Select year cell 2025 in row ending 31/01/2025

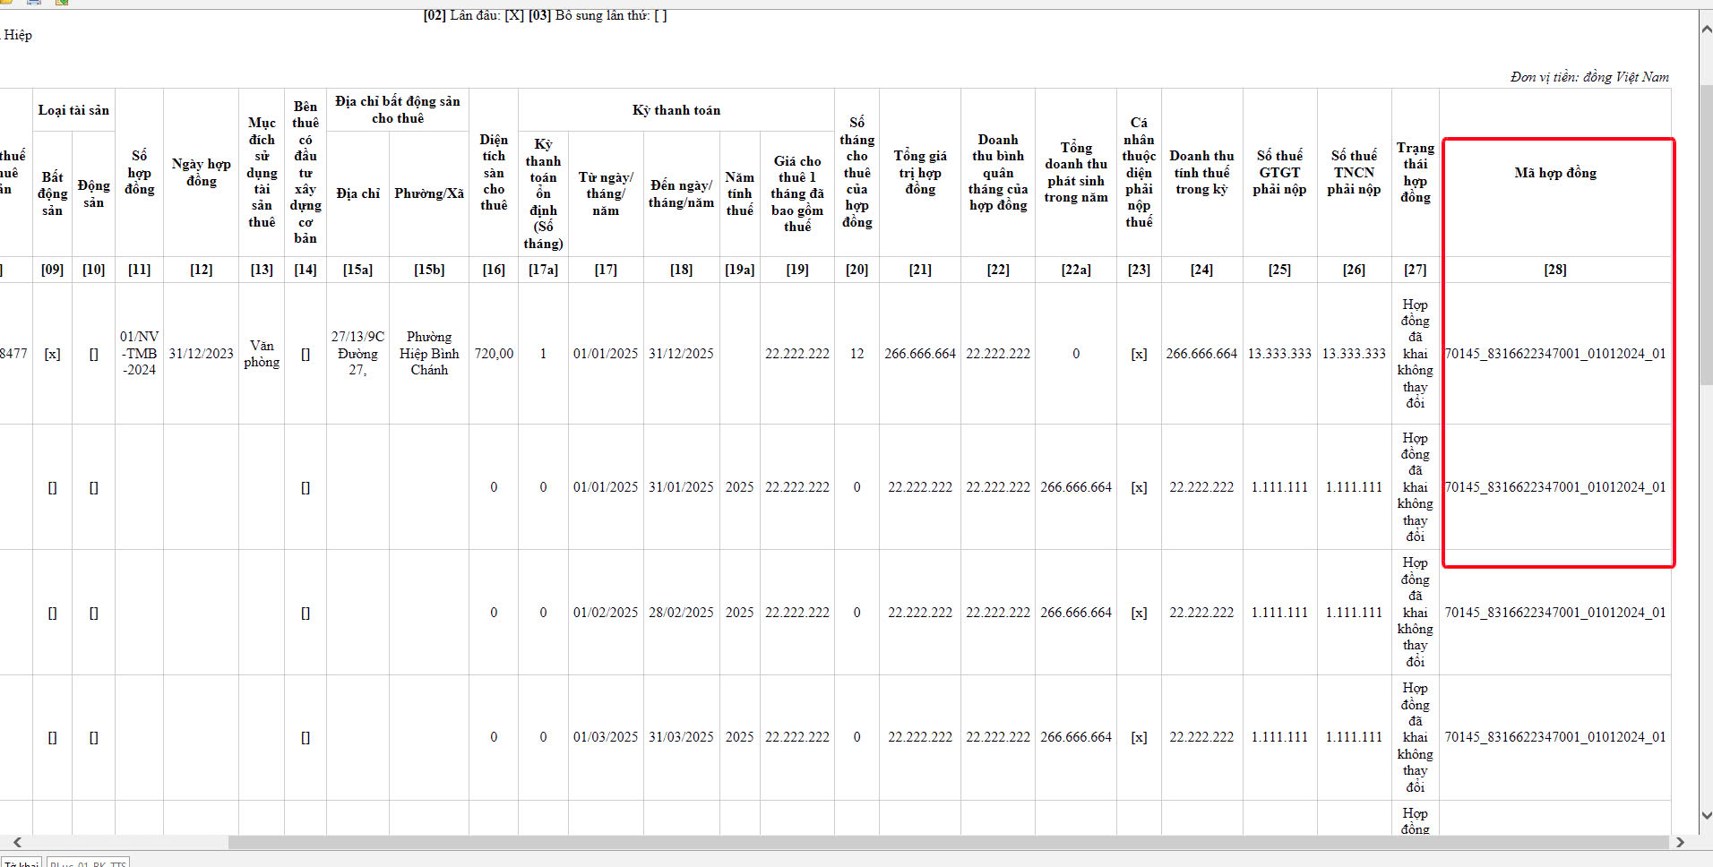point(739,487)
